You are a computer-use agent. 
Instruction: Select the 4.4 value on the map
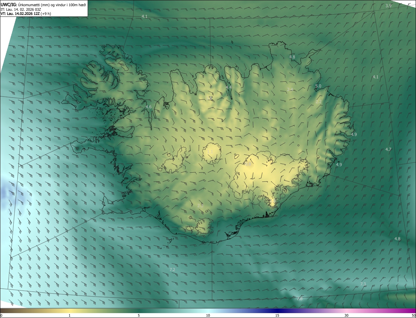pos(229,87)
